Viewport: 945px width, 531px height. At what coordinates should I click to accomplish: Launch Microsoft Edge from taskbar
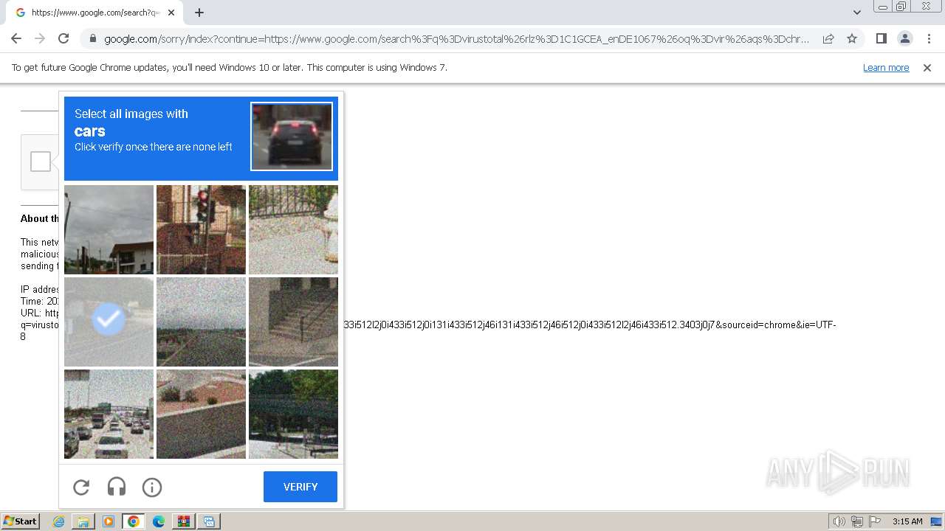pos(159,521)
